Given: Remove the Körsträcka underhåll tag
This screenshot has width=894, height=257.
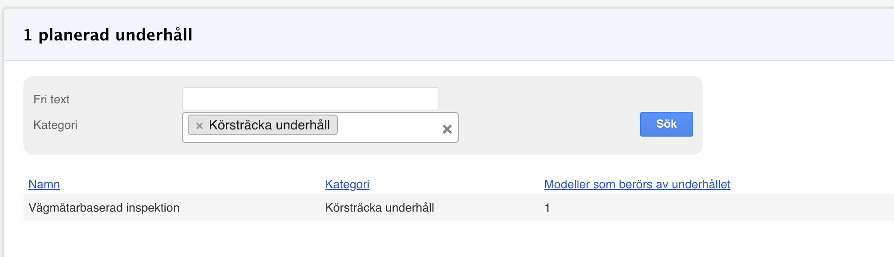Looking at the screenshot, I should pyautogui.click(x=199, y=126).
